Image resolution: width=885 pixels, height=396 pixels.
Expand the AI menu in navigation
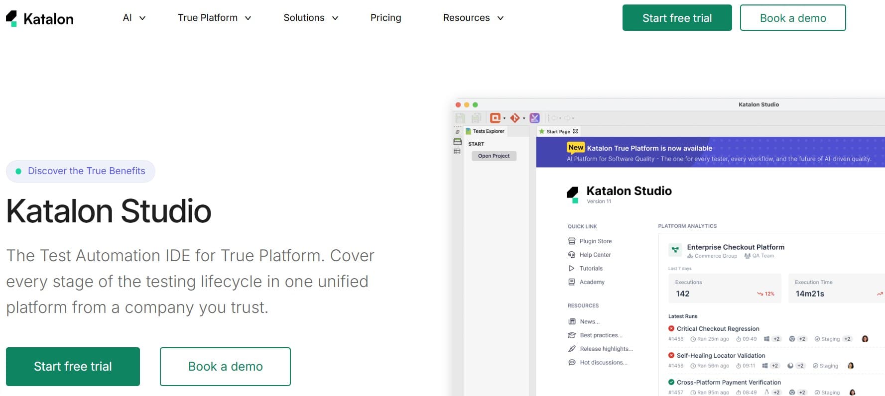[134, 18]
